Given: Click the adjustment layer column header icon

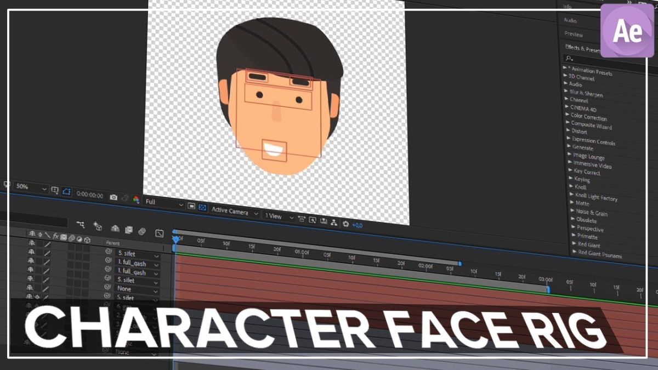Looking at the screenshot, I should 79,239.
